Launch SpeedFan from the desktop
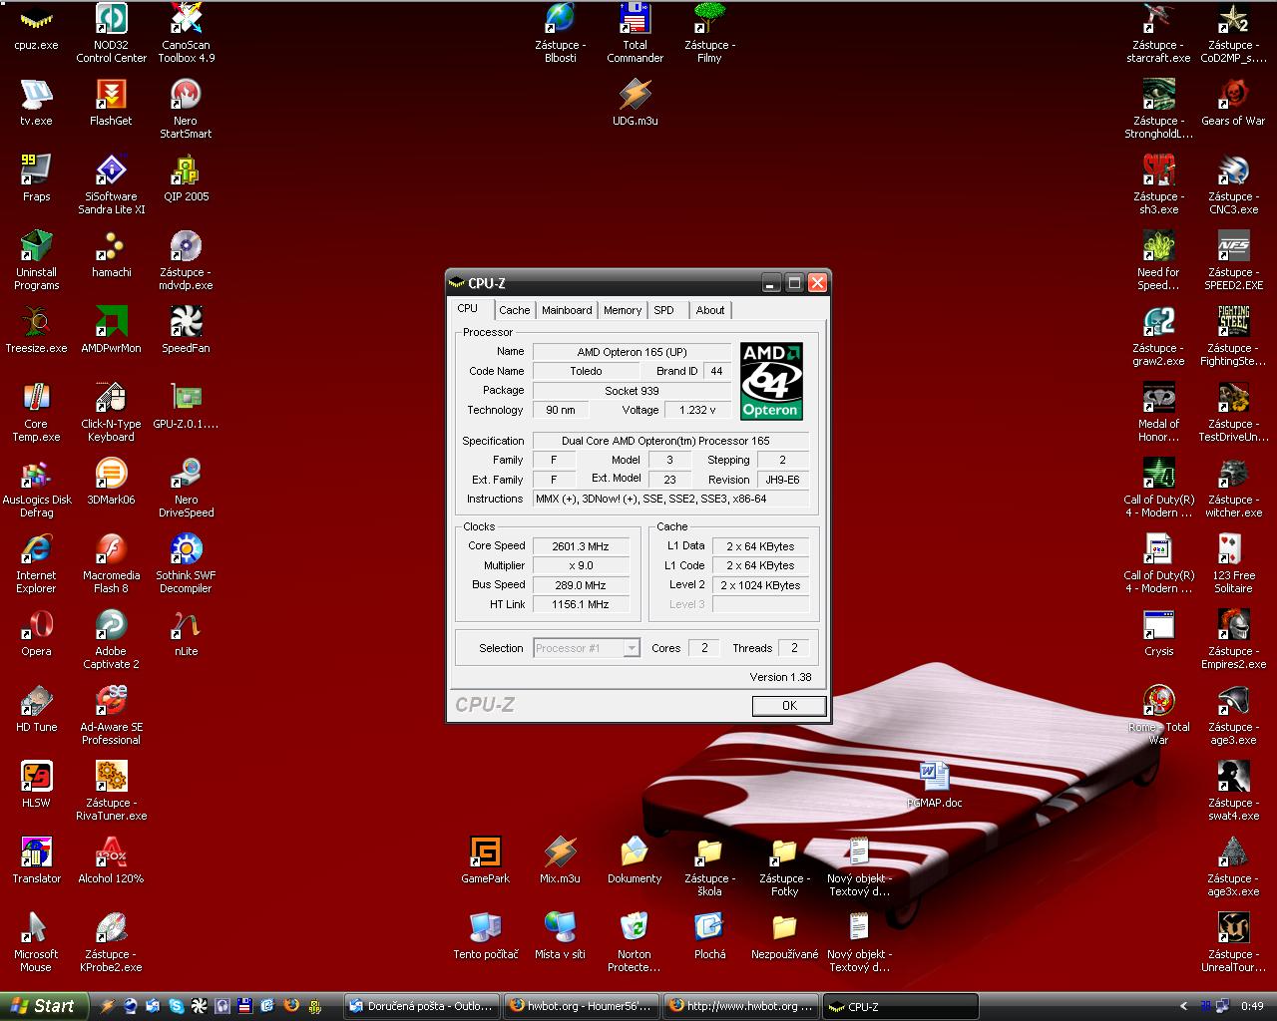 coord(186,330)
